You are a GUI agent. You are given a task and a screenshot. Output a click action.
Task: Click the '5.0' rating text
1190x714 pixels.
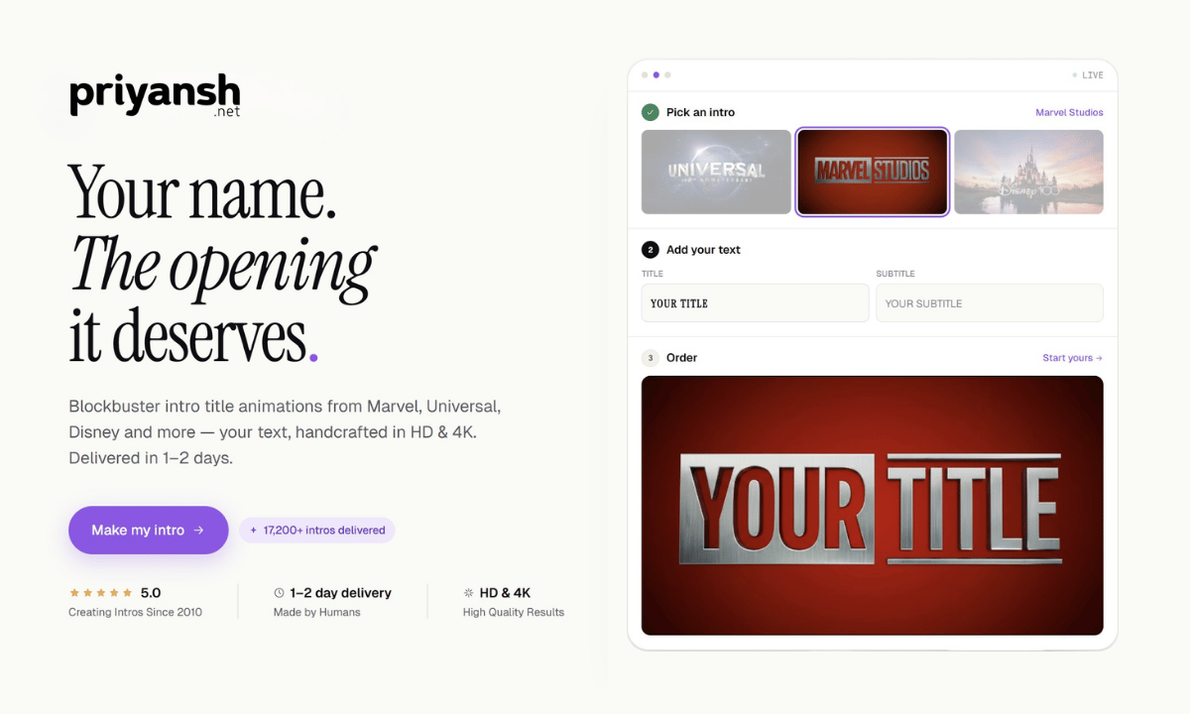151,593
